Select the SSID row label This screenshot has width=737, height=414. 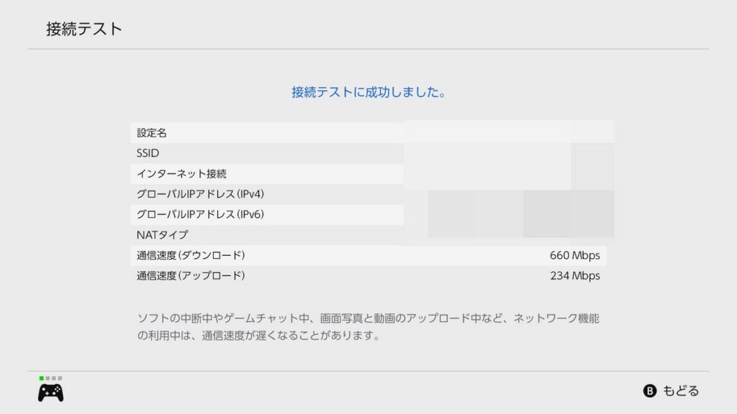[148, 153]
